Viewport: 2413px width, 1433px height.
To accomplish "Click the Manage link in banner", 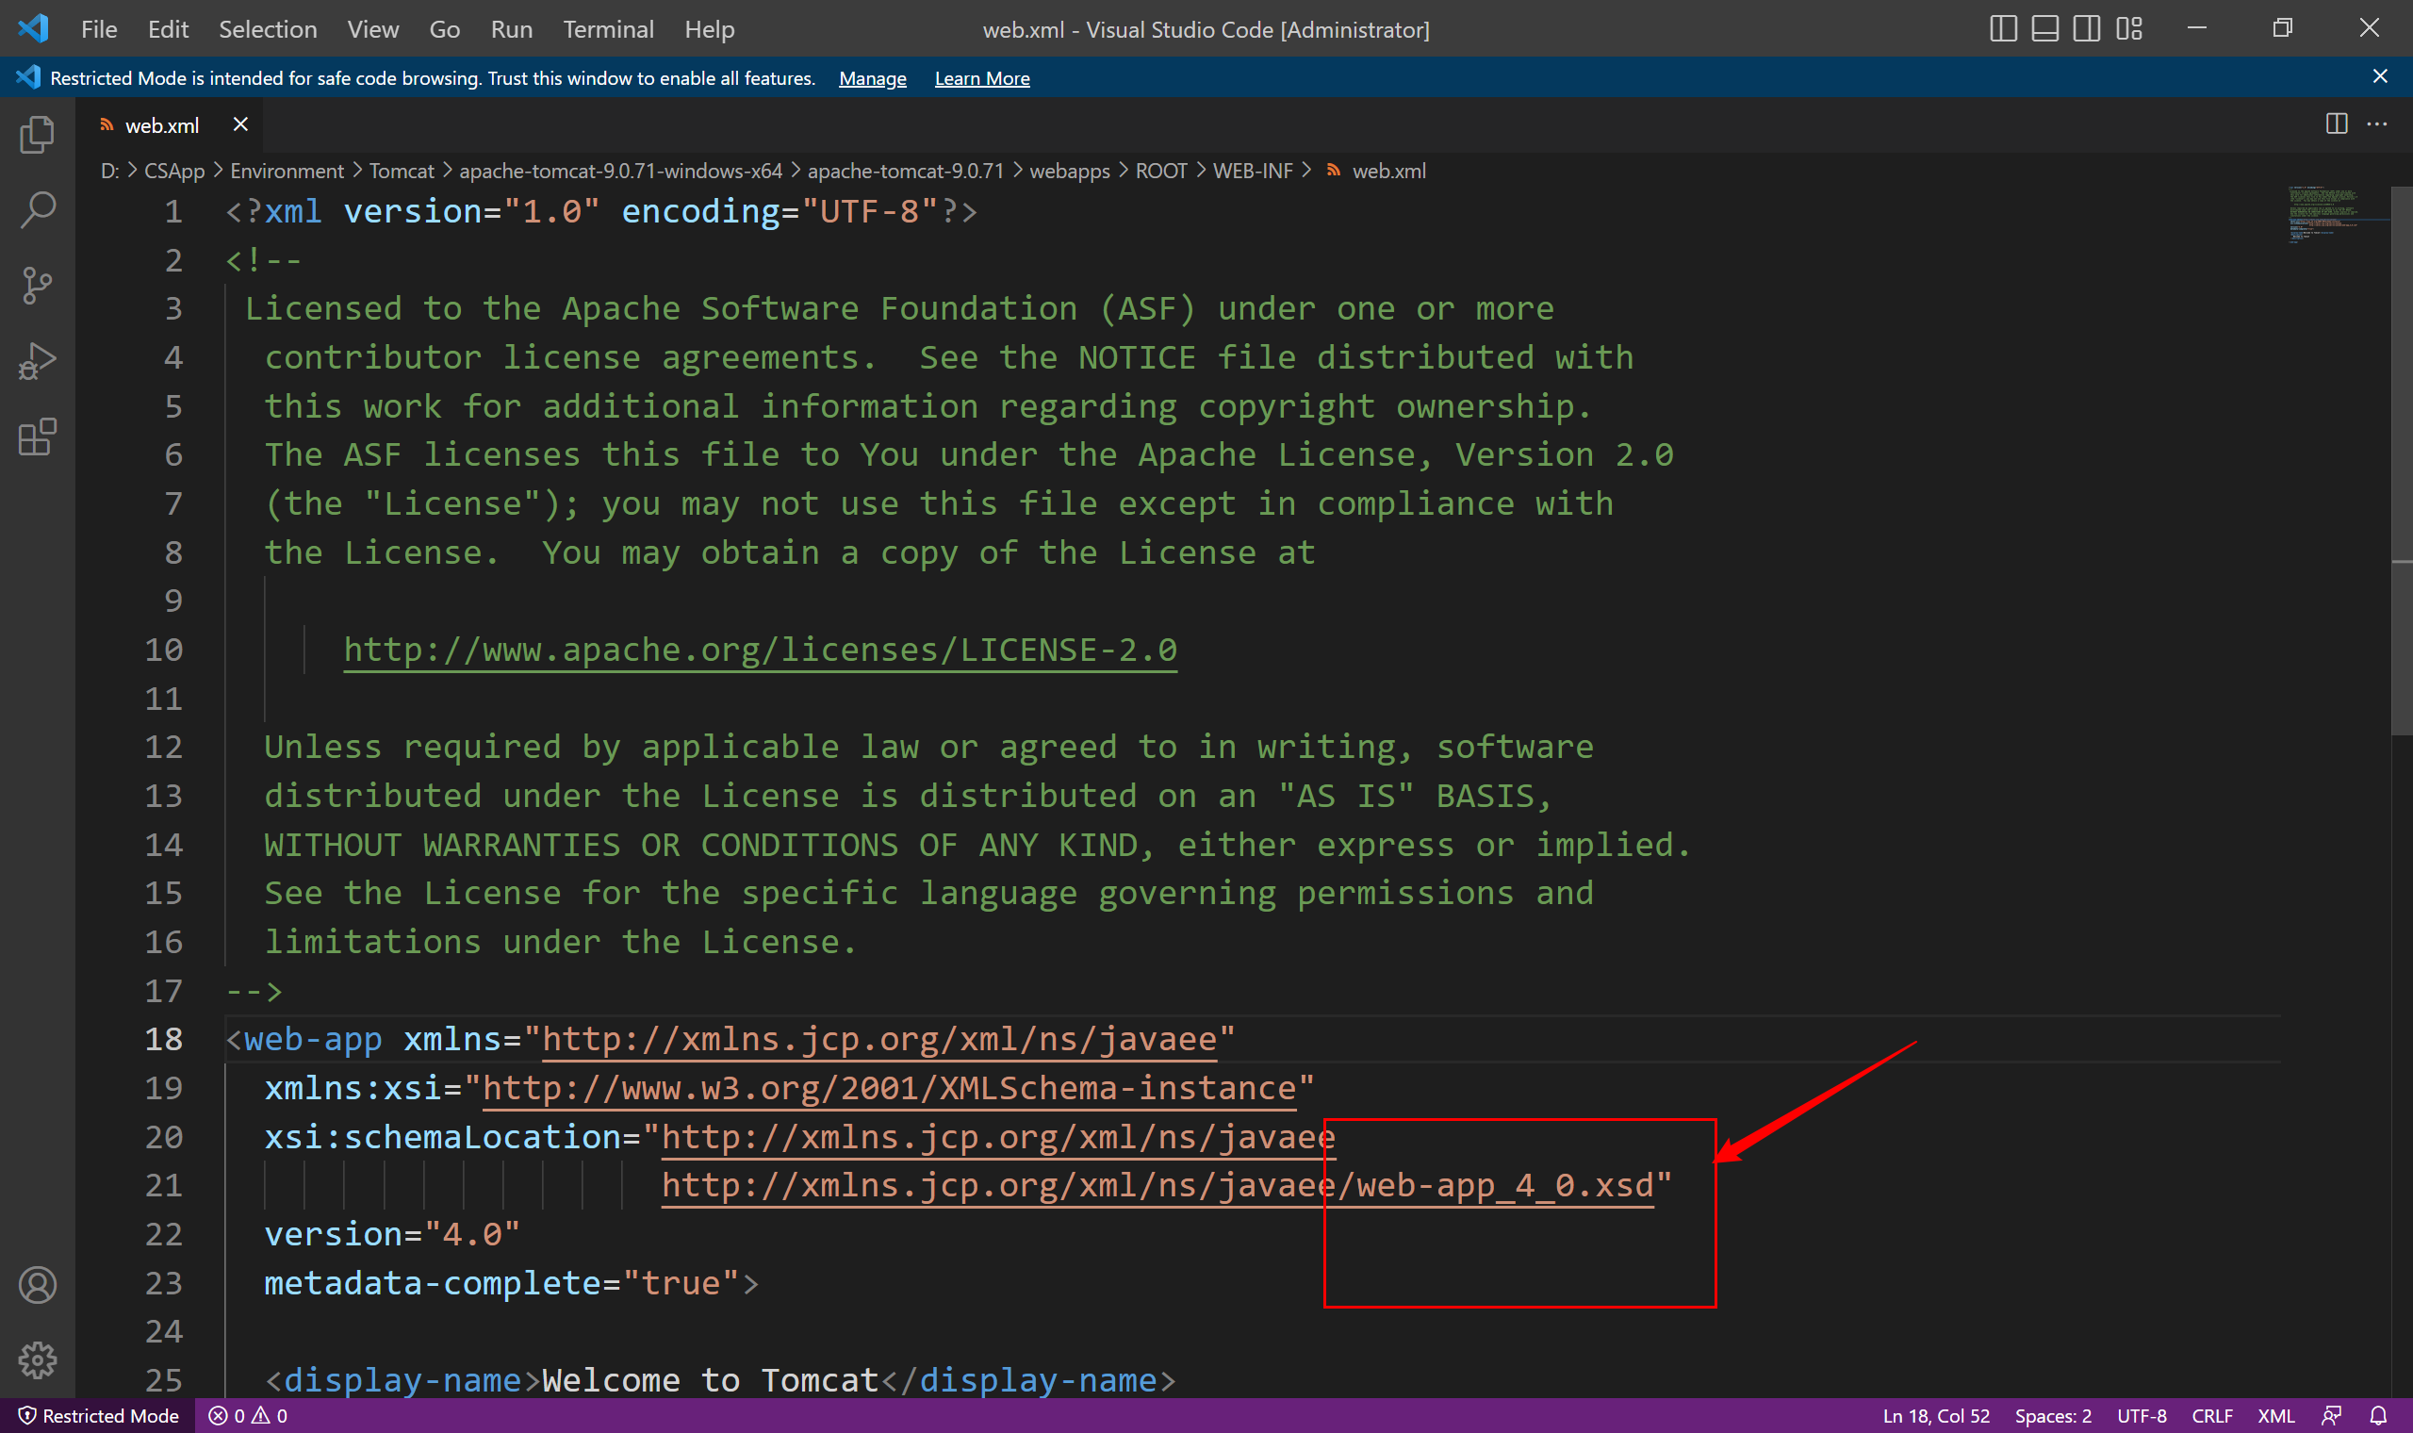I will pos(873,78).
